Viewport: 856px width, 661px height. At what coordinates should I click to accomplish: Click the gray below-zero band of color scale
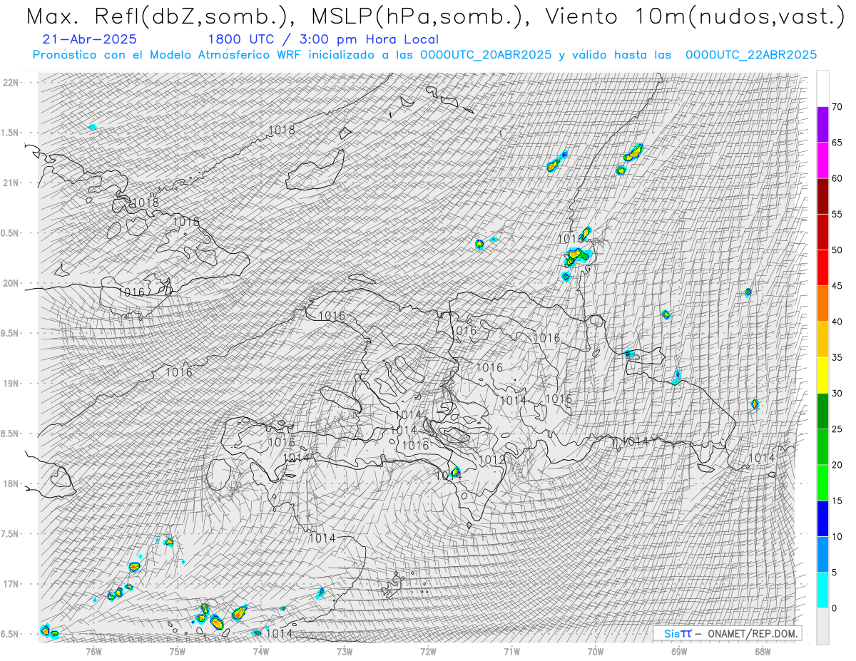click(x=822, y=626)
